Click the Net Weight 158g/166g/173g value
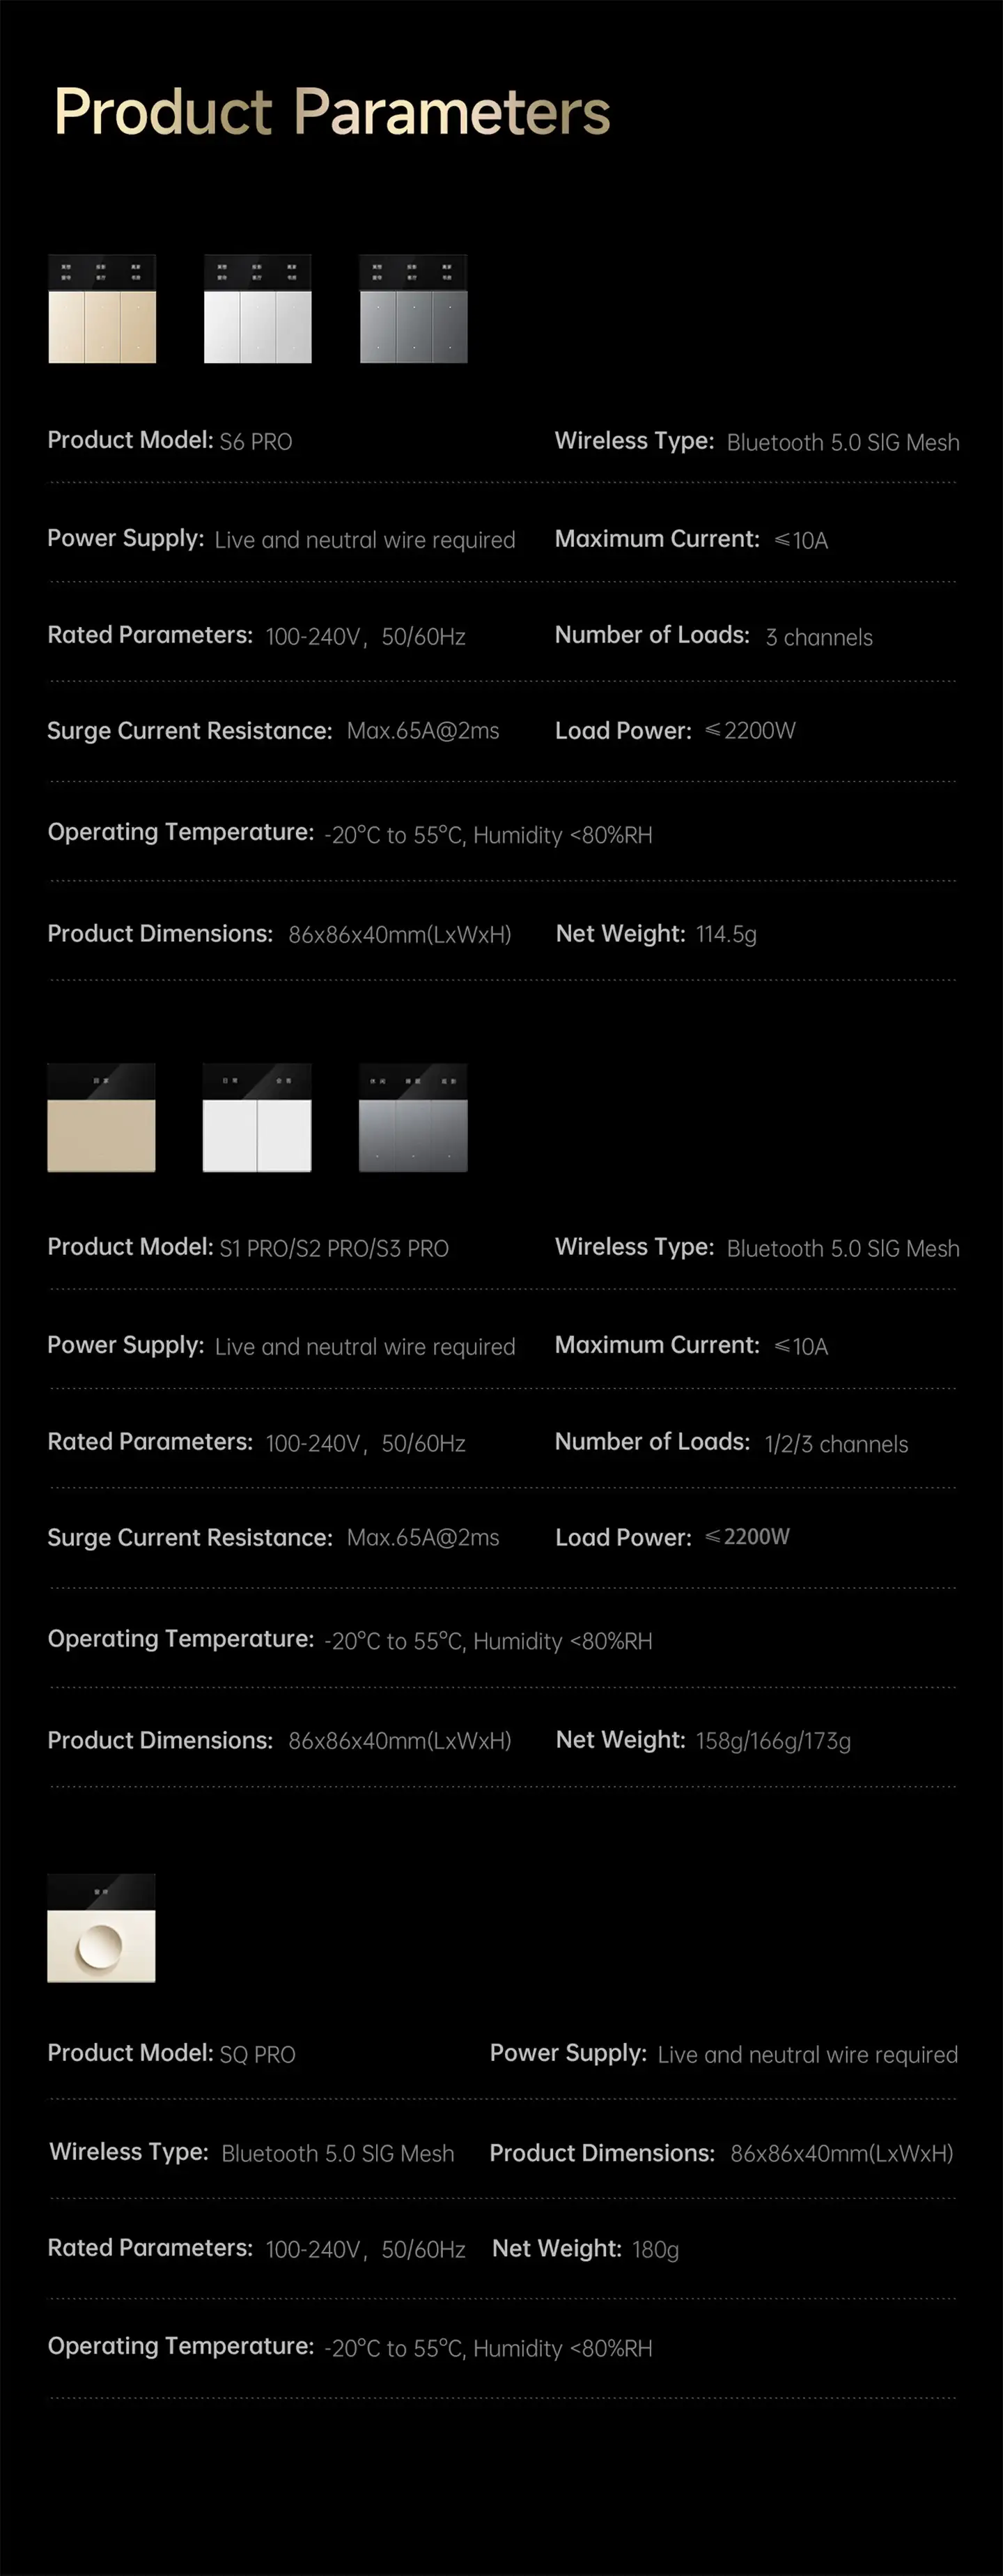 coord(773,1742)
